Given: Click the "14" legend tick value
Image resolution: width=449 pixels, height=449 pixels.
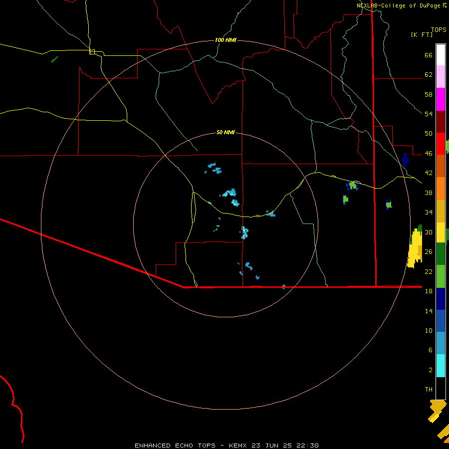Looking at the screenshot, I should [429, 311].
